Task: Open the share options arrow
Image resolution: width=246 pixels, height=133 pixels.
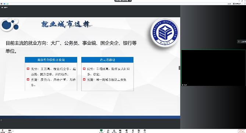Action: (x=104, y=131)
